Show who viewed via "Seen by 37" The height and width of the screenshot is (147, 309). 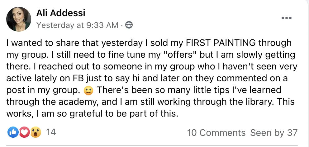click(x=274, y=133)
